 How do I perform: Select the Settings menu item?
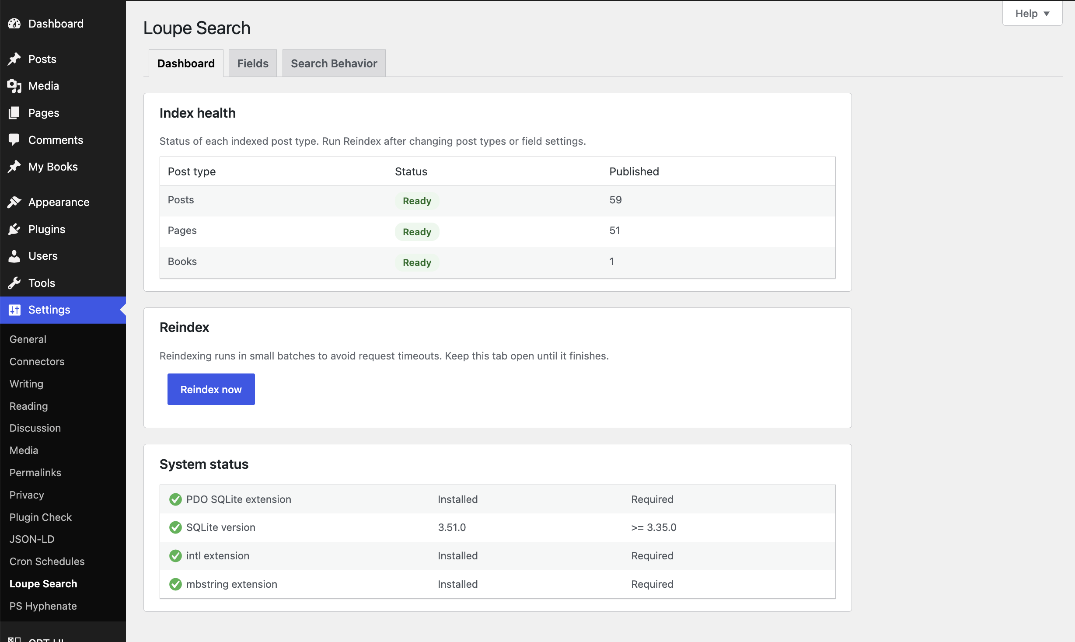[63, 310]
